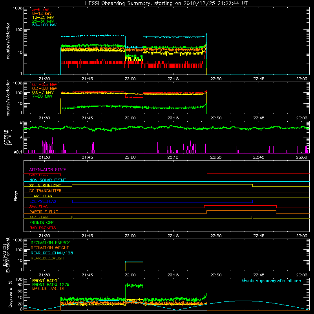Click the '0.1-0.3 MeV' legend entry
The height and width of the screenshot is (314, 314).
click(x=45, y=84)
